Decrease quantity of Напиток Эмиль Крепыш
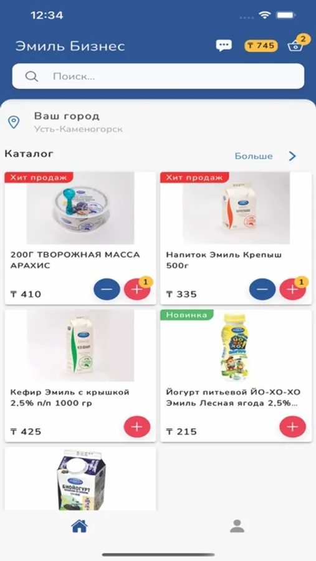Viewport: 316px width, 561px height. tap(262, 289)
